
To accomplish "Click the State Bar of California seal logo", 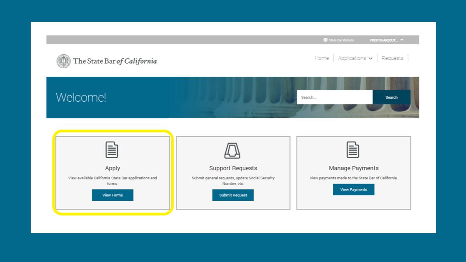I will tap(64, 61).
